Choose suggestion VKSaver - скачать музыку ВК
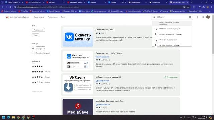This screenshot has width=214, height=120. click(172, 29)
